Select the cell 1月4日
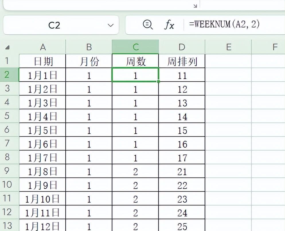Viewport: 285px width, 231px height. pos(42,116)
